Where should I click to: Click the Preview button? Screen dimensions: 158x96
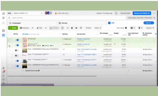click(88, 28)
